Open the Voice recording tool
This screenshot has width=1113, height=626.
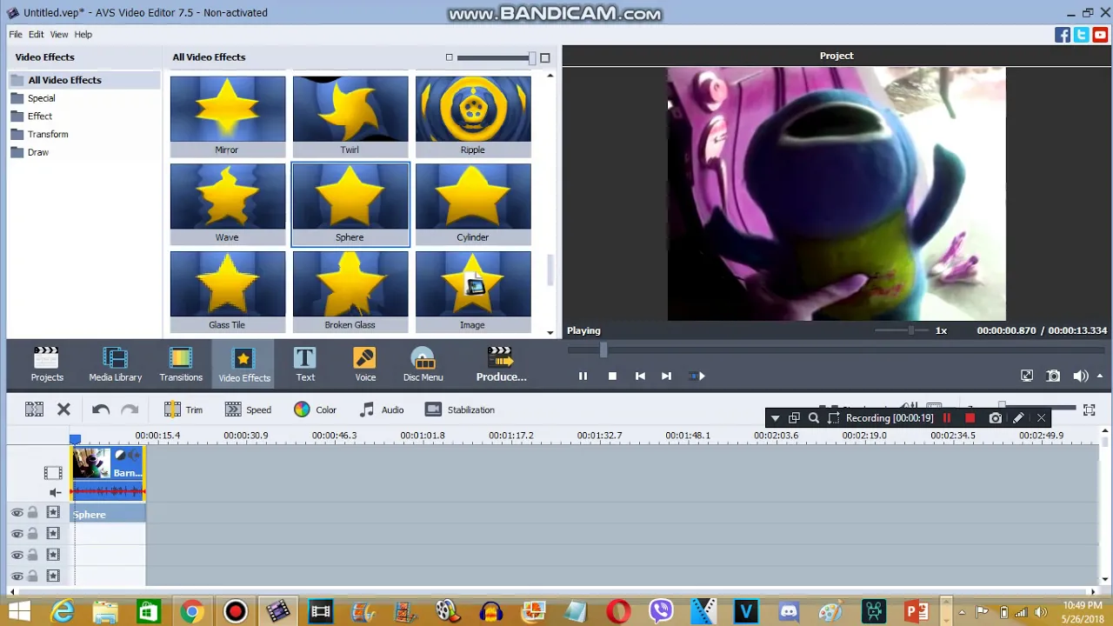click(365, 364)
